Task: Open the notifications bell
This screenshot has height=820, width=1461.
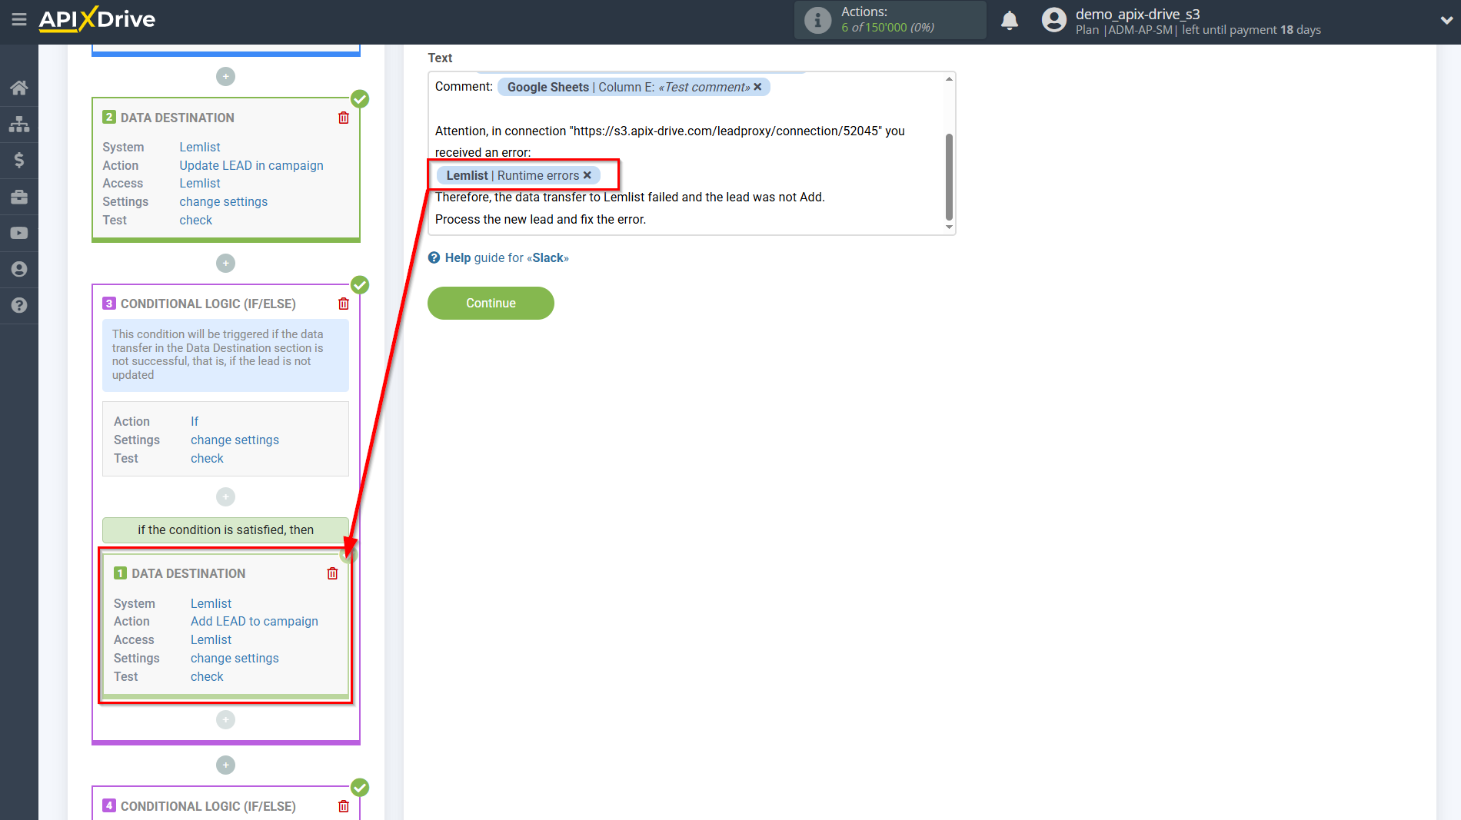Action: pos(1010,20)
